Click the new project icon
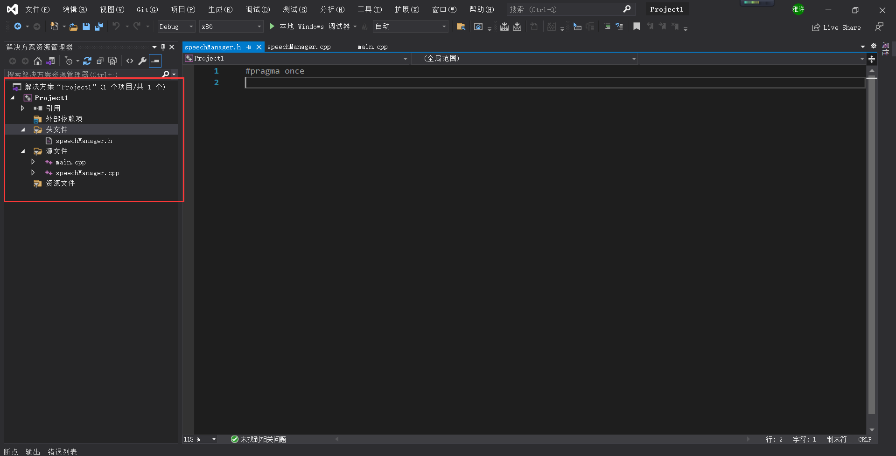Viewport: 896px width, 456px height. (54, 27)
